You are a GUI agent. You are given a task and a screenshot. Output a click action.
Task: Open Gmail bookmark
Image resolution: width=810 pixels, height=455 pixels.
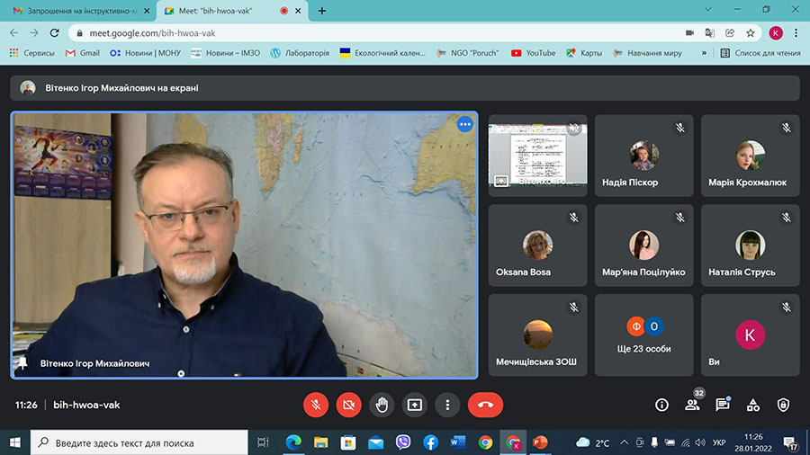point(83,53)
